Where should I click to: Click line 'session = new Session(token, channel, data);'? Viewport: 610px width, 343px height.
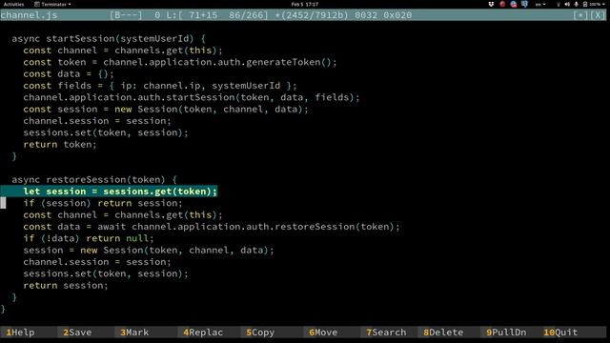tap(149, 250)
